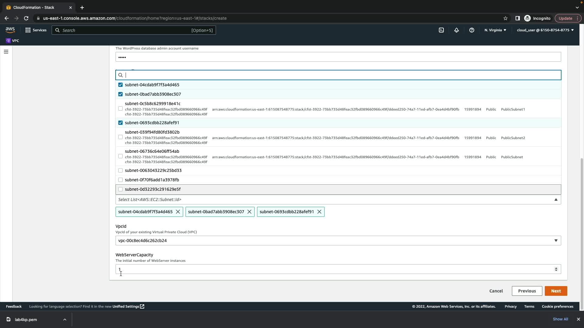Screen dimensions: 584x328
Task: Click the AWS logo home icon
Action: click(x=10, y=30)
